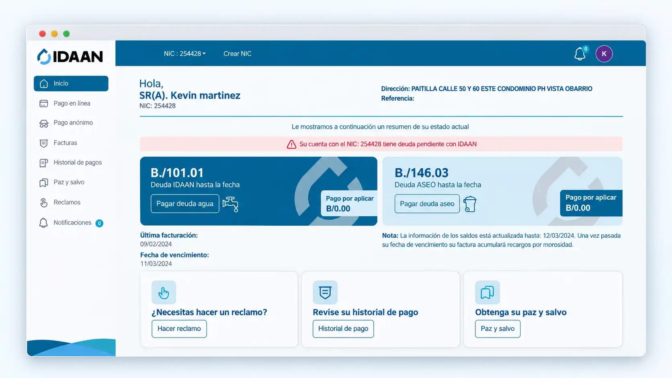Click Pagar deuda aseo button

(x=427, y=204)
